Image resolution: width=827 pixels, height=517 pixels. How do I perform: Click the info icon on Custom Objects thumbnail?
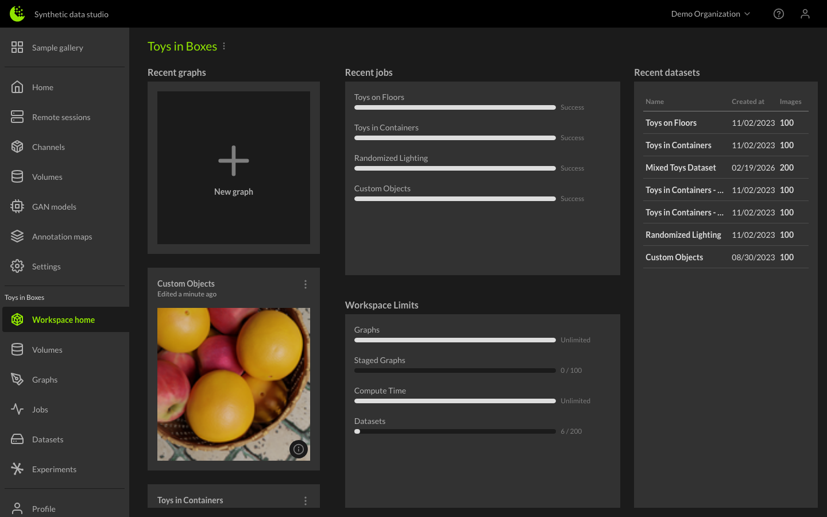[x=299, y=449]
